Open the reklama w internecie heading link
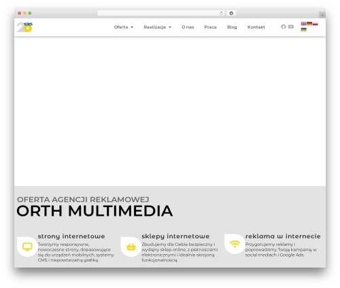 pos(283,236)
